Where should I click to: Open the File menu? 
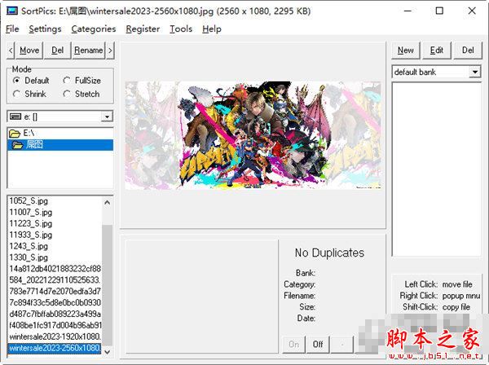pos(12,29)
